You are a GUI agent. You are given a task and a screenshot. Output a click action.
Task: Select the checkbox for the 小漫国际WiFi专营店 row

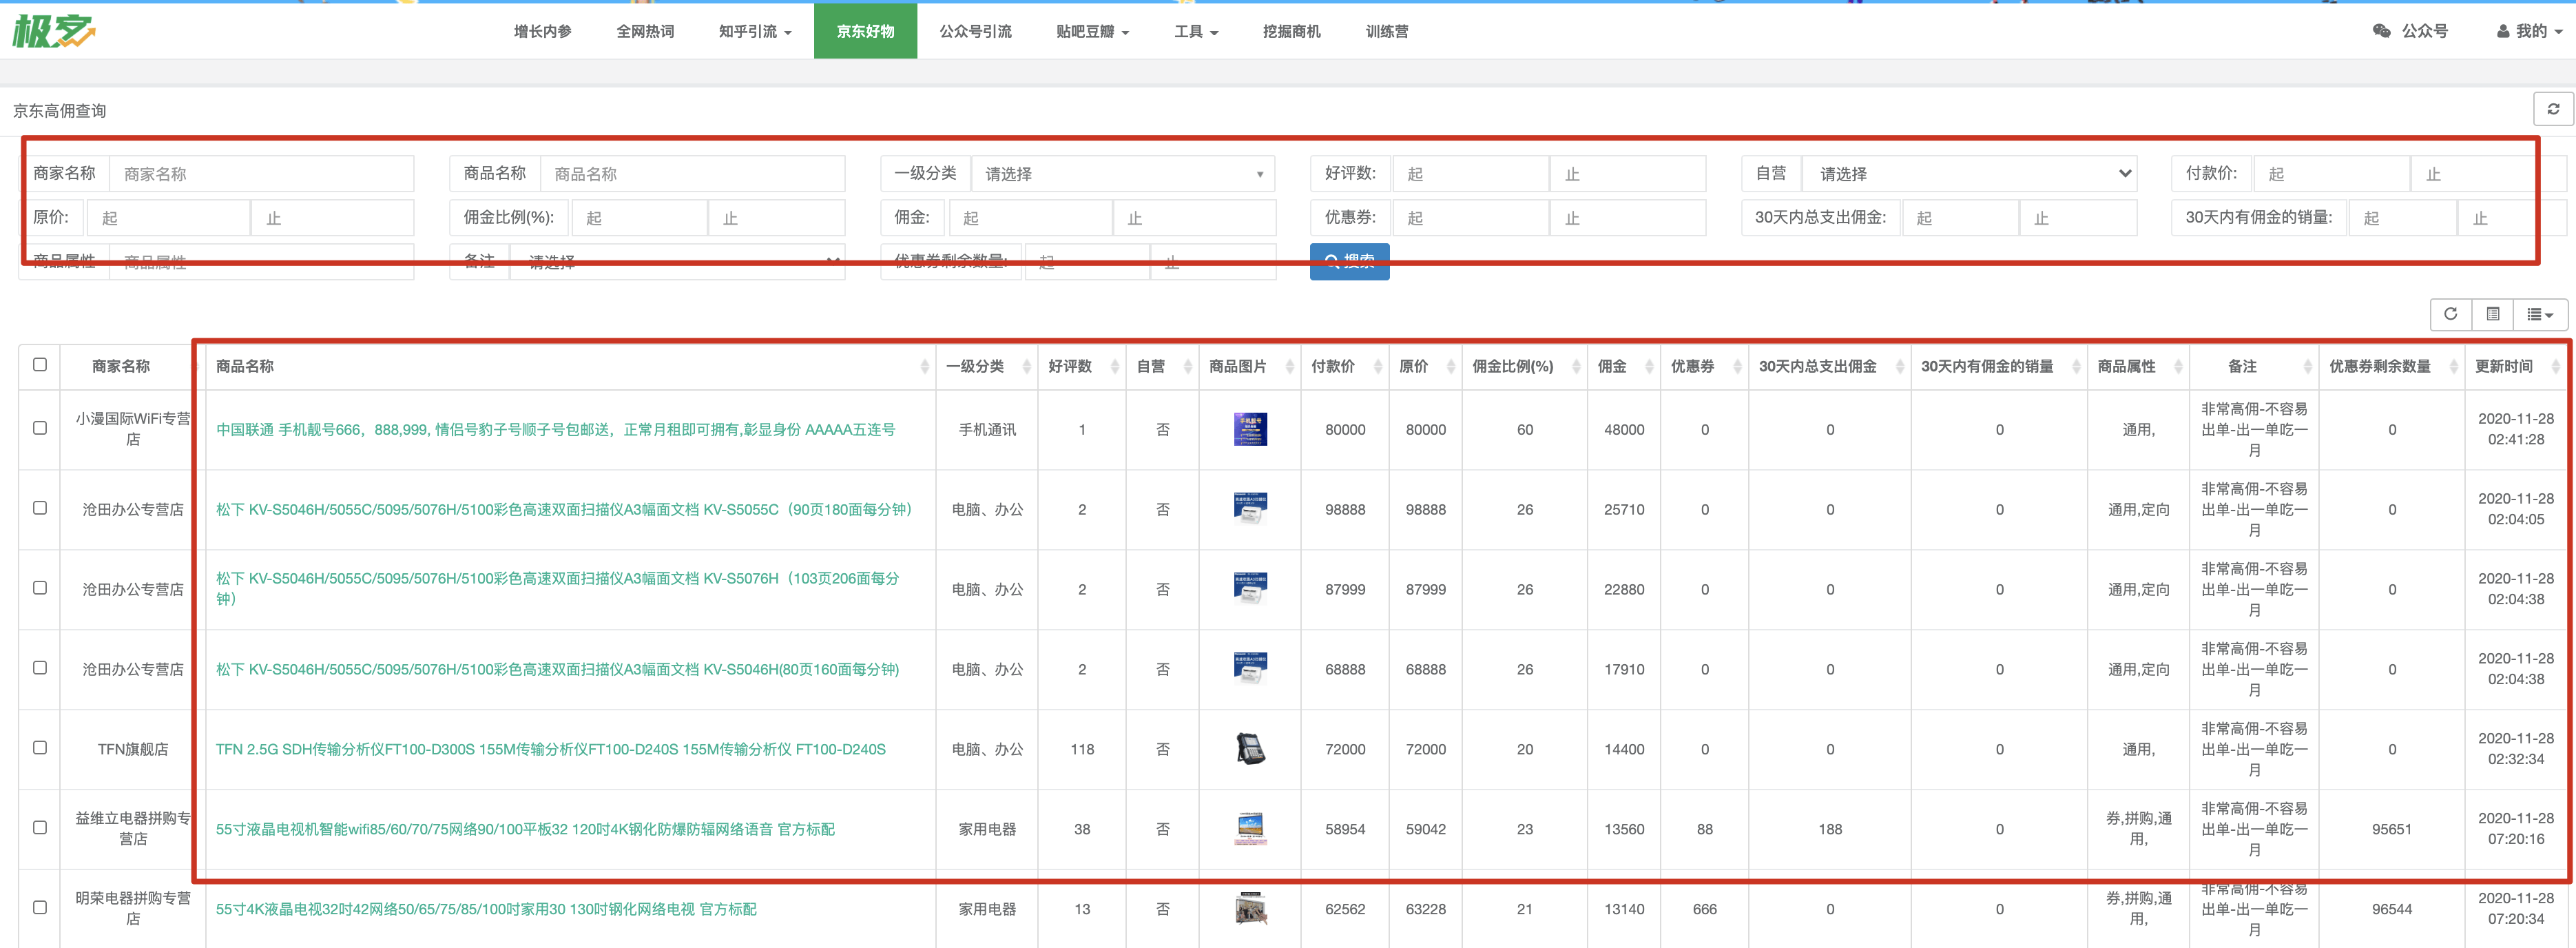pos(40,428)
